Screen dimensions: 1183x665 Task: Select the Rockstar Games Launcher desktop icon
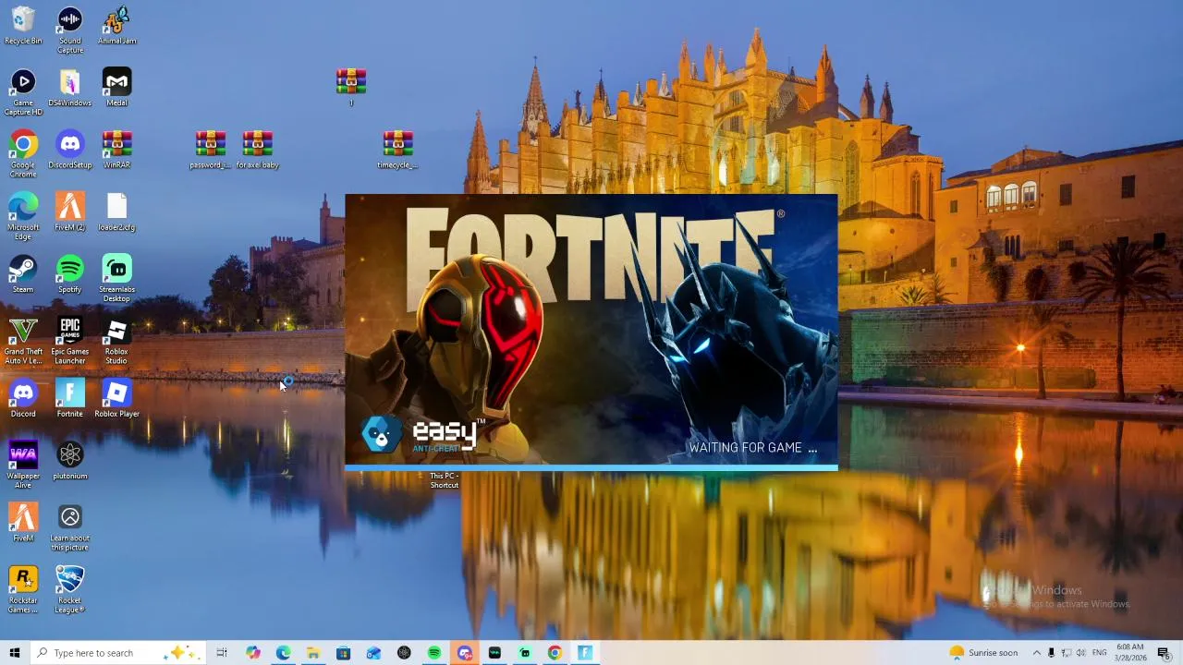[23, 587]
